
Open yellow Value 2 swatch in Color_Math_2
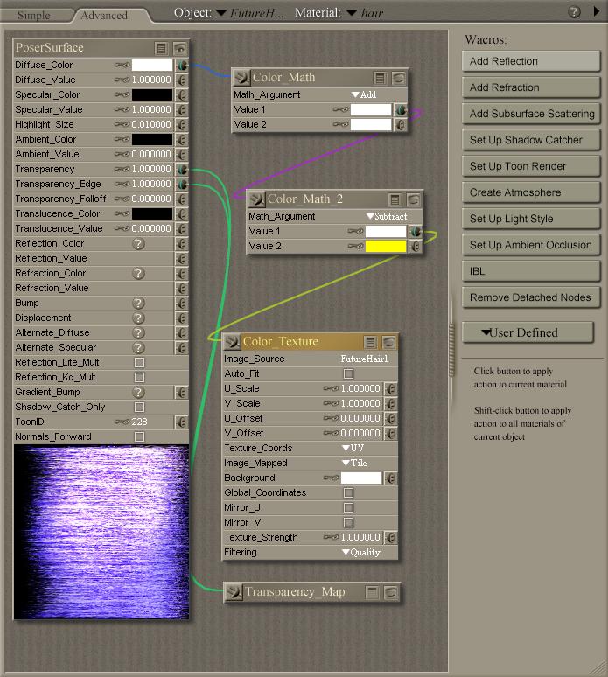(x=386, y=247)
